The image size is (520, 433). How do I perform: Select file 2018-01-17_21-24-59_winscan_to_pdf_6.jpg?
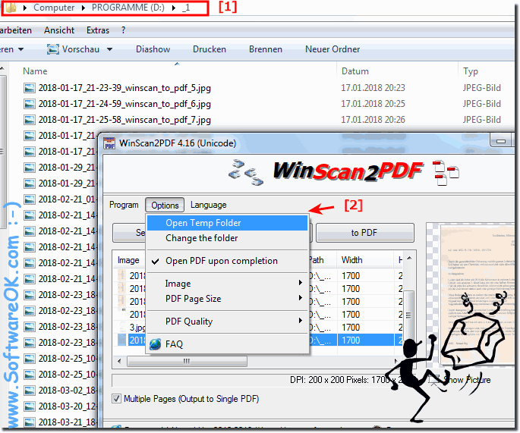tap(124, 104)
